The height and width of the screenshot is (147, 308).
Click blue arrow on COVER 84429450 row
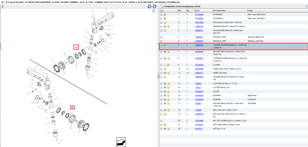(165, 92)
